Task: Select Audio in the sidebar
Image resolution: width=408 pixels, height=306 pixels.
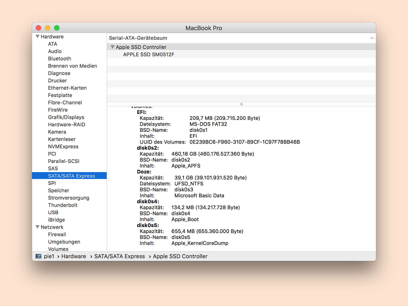Action: (x=55, y=51)
